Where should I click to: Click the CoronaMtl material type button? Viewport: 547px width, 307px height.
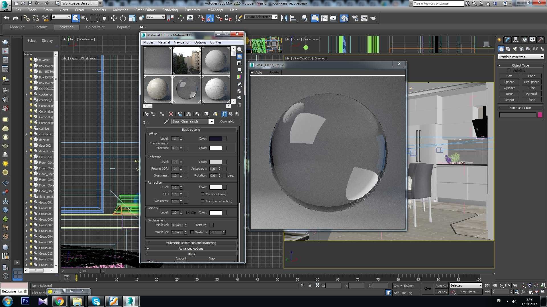[227, 122]
